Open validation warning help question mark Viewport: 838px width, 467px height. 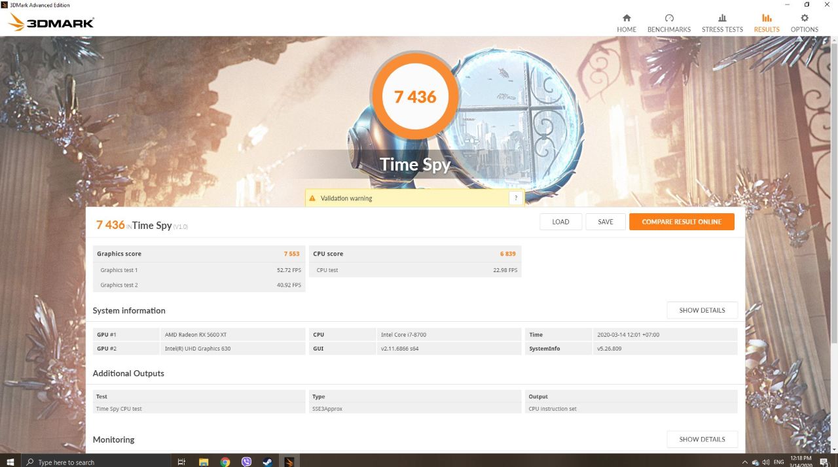tap(515, 198)
